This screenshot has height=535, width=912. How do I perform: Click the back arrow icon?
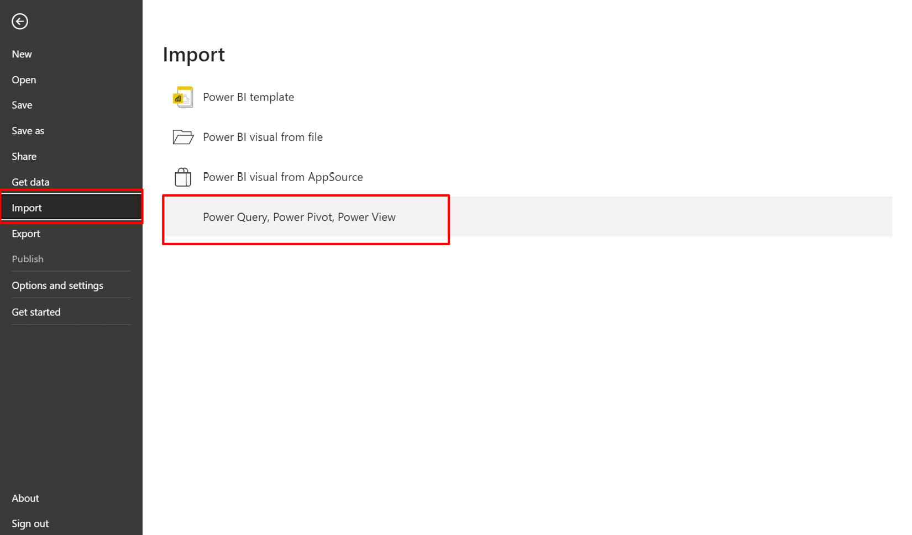tap(20, 22)
